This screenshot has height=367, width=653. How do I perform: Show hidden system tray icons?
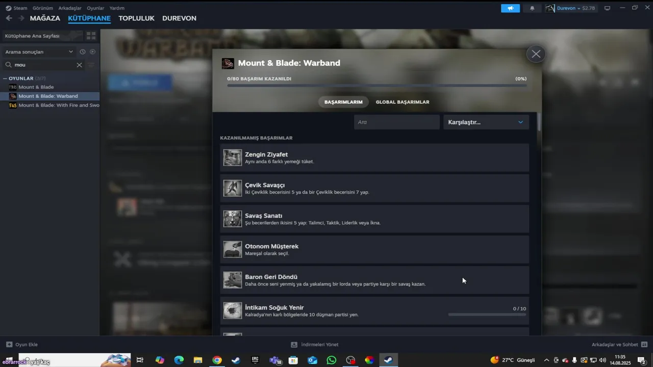tap(546, 360)
